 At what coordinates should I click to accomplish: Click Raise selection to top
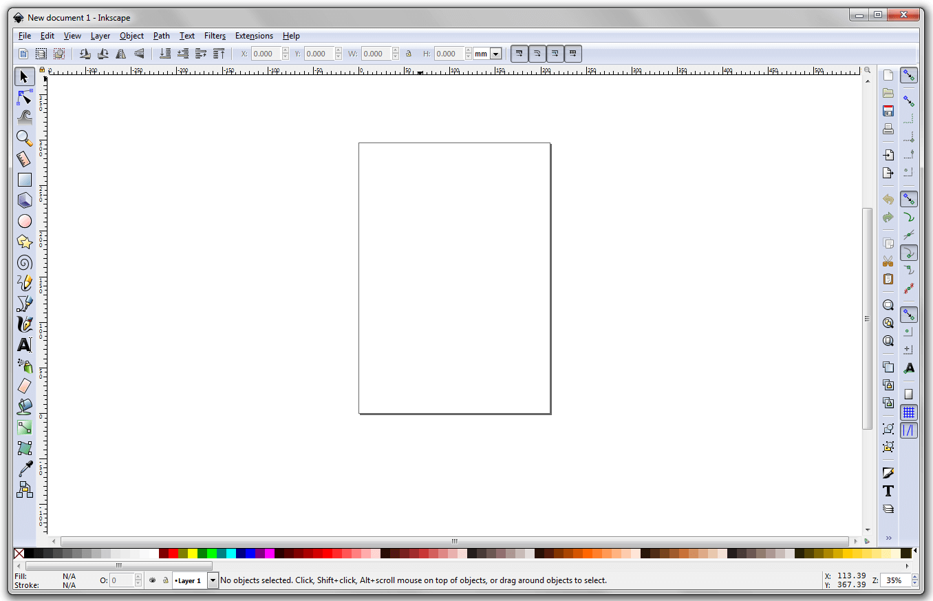click(x=219, y=54)
